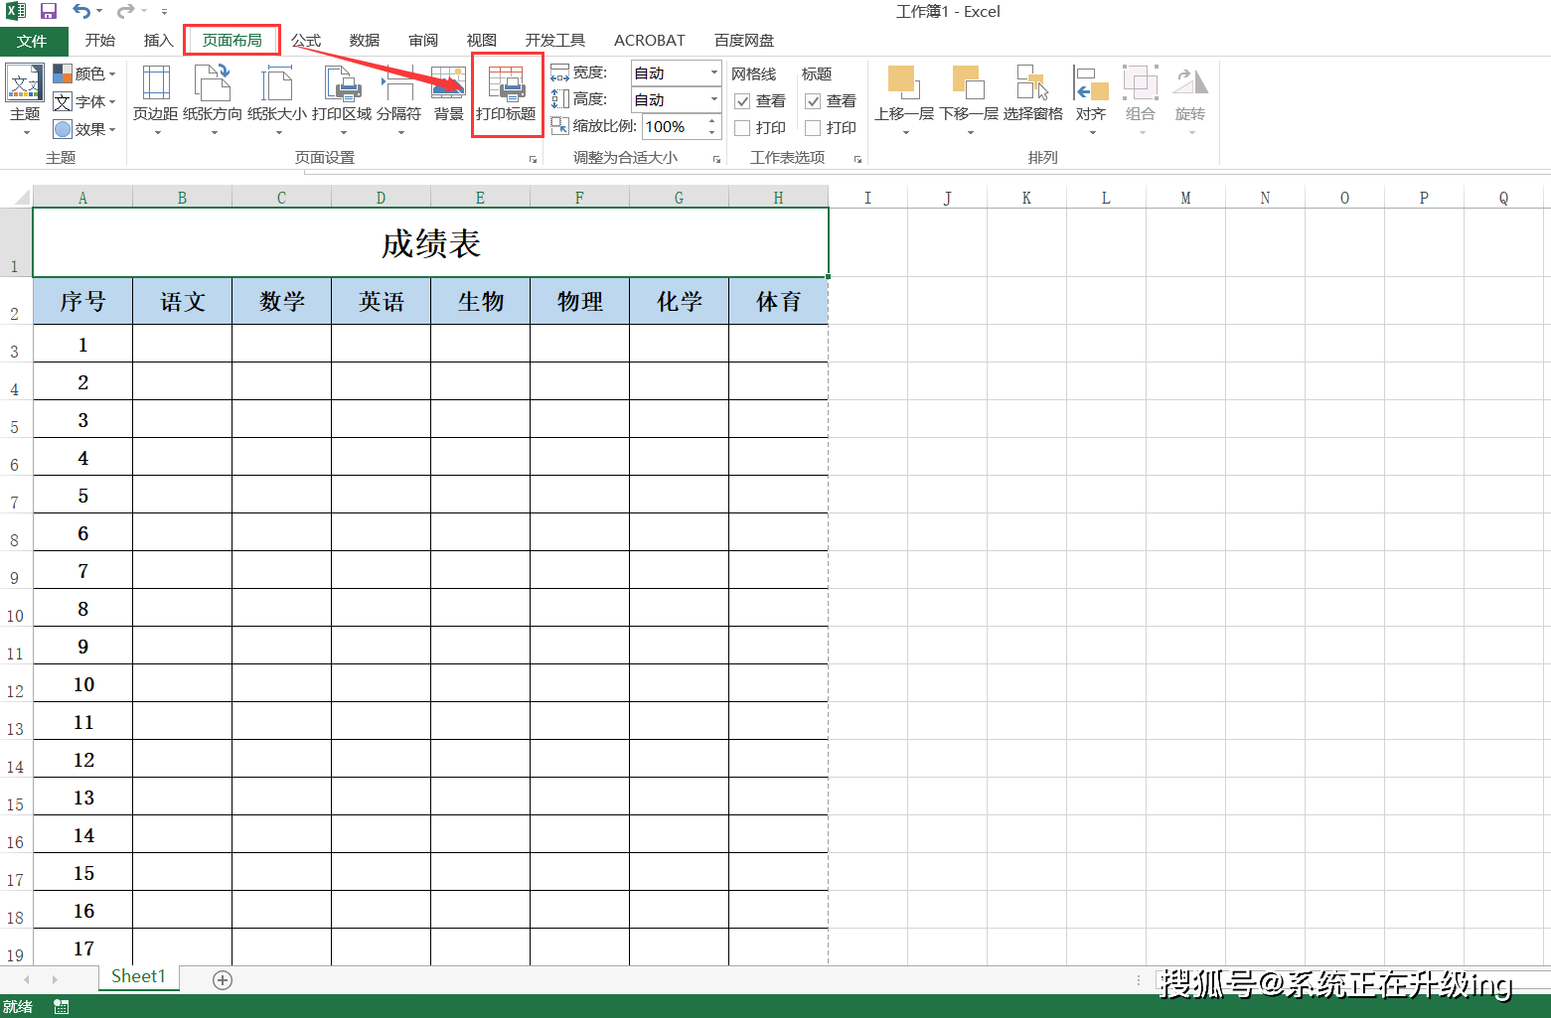
Task: Switch to the 开始 Home tab
Action: 100,41
